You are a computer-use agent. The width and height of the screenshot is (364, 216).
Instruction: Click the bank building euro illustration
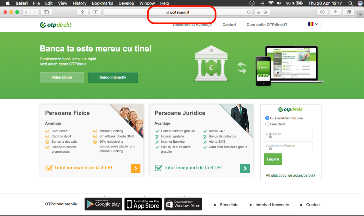coord(211,64)
